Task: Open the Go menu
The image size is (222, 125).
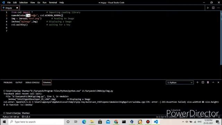Action: tap(39, 2)
